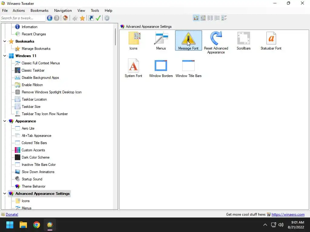Screen dimensions: 310x232
Task: Select Inactive Title Bars Color item
Action: click(x=39, y=165)
